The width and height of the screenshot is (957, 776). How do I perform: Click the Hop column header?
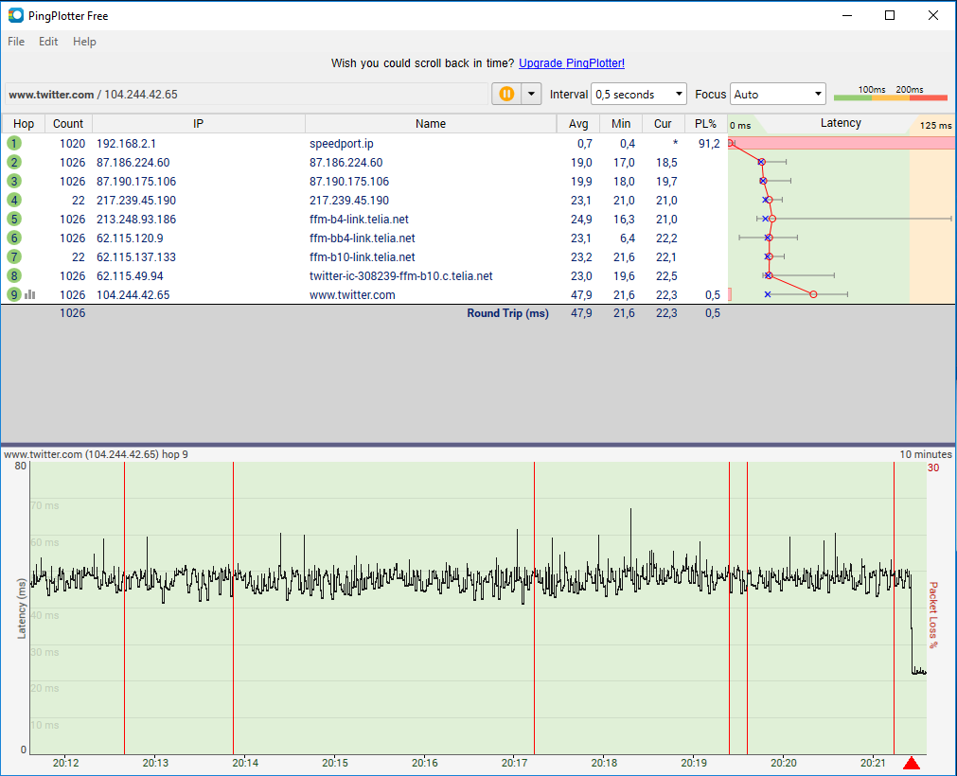(24, 123)
